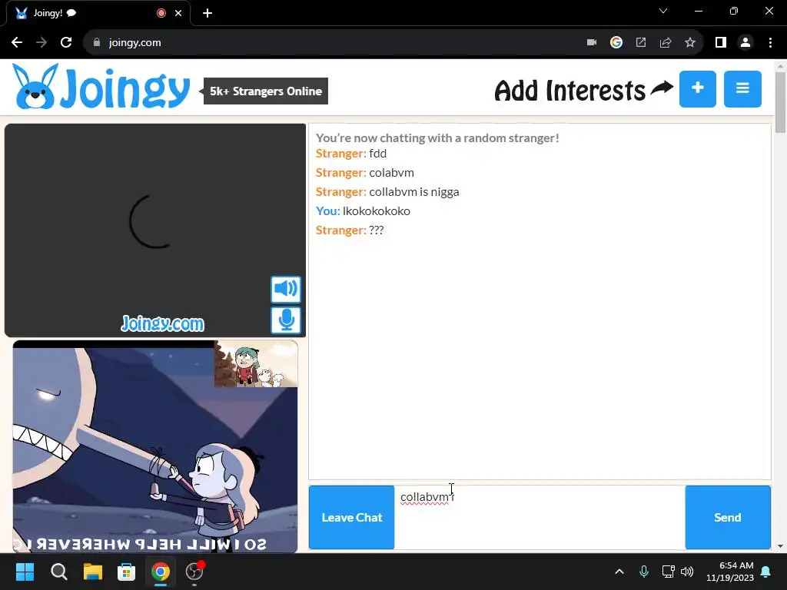787x590 pixels.
Task: Click the loading stranger video area
Action: pos(155,230)
